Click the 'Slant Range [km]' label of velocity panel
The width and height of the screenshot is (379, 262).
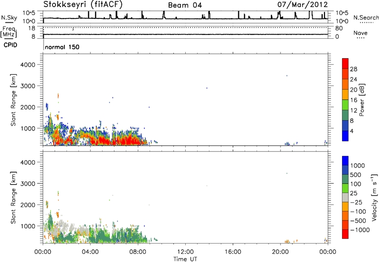click(13, 198)
